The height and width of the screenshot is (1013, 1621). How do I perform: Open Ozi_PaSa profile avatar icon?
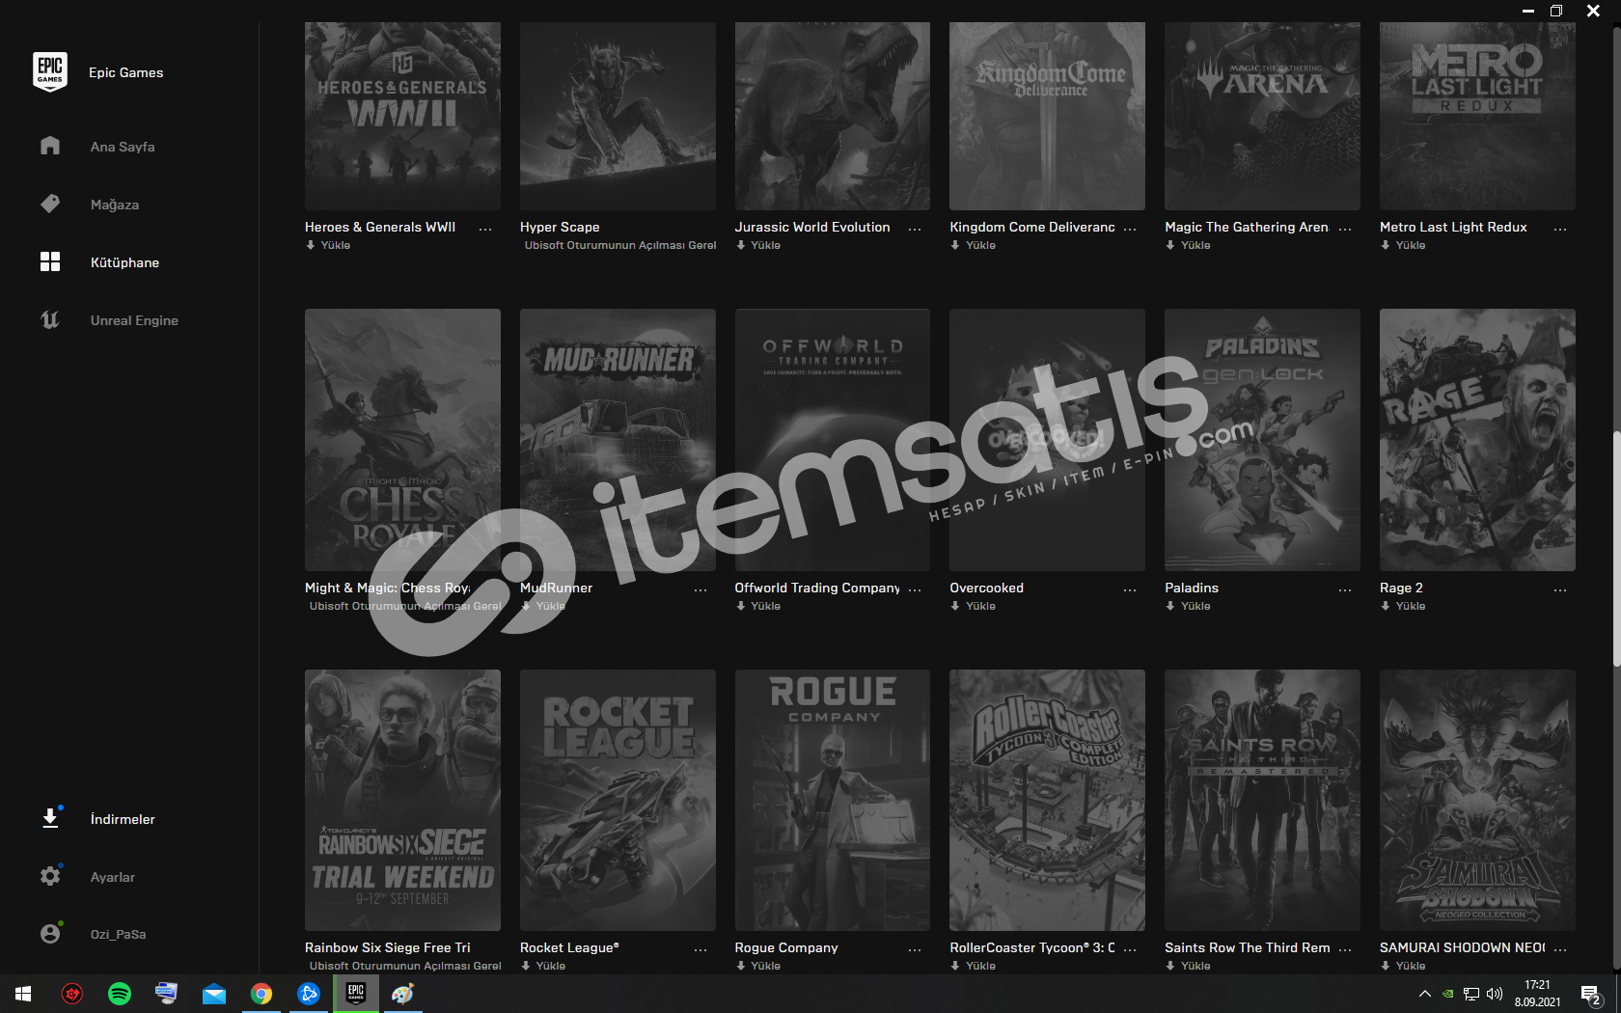[x=50, y=934]
